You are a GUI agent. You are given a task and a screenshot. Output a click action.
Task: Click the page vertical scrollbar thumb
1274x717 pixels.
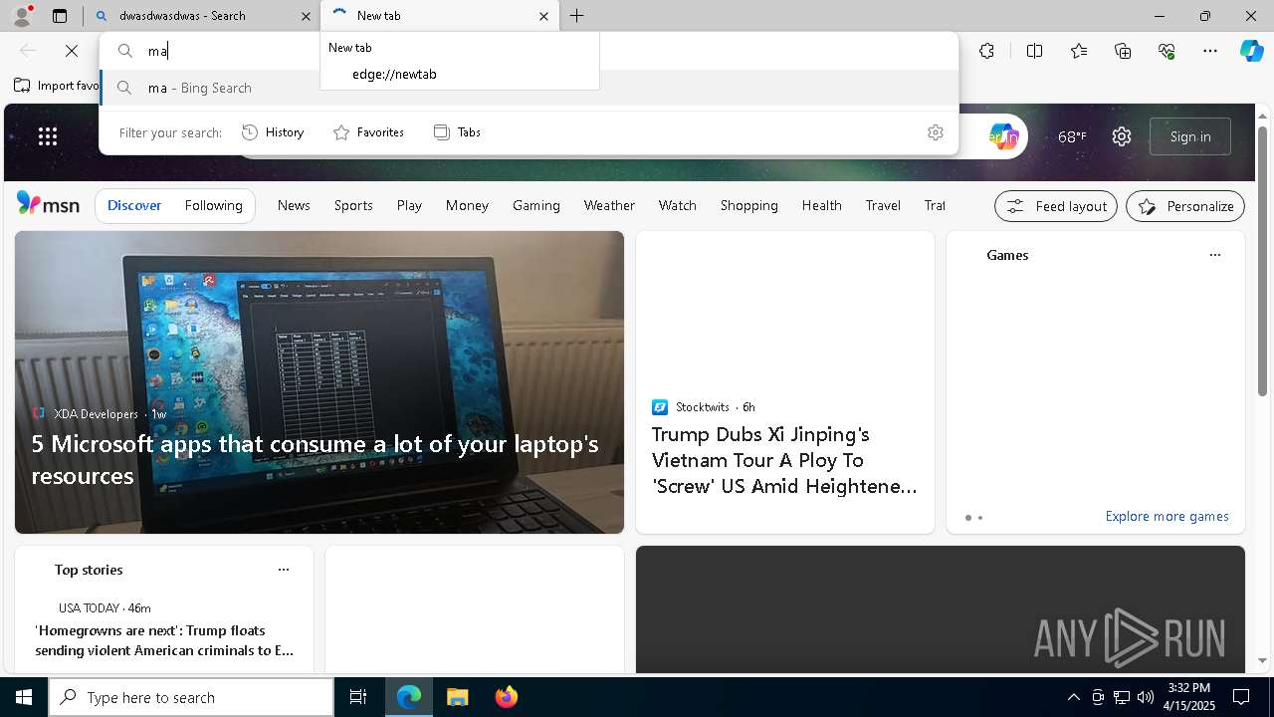pos(1263,261)
